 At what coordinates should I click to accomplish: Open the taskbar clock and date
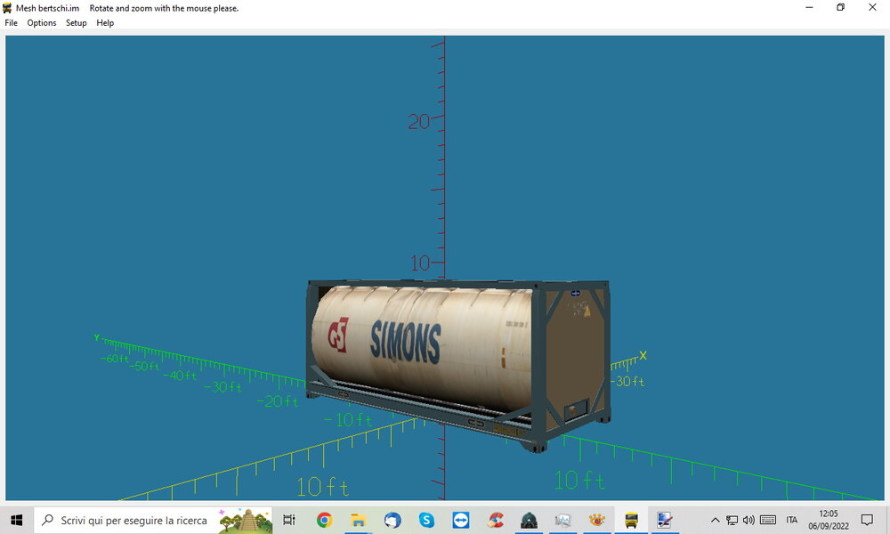click(x=829, y=520)
